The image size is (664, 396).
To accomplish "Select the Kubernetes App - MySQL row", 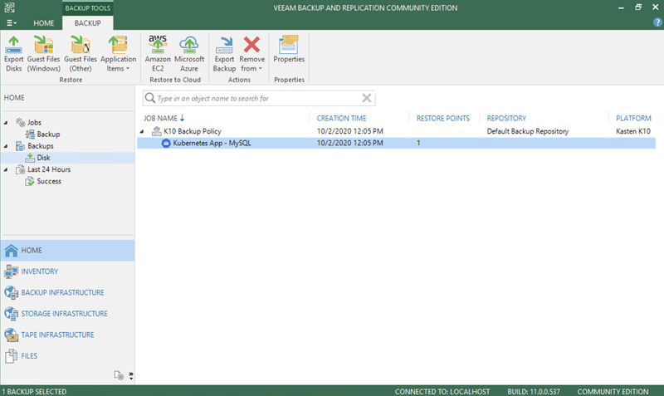I will [x=397, y=143].
